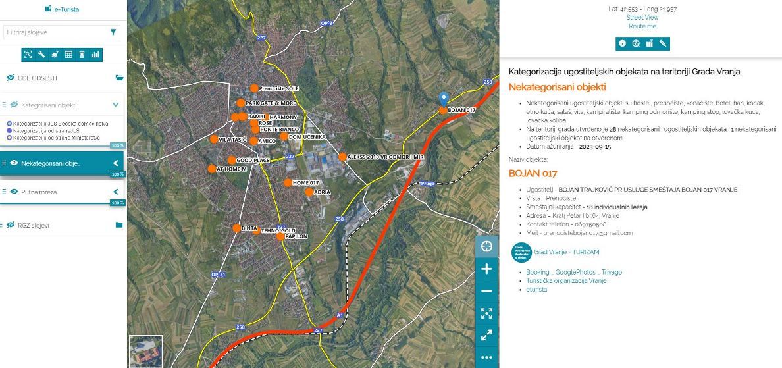Click the trash icon in layer toolbar
The width and height of the screenshot is (782, 368).
pos(82,55)
